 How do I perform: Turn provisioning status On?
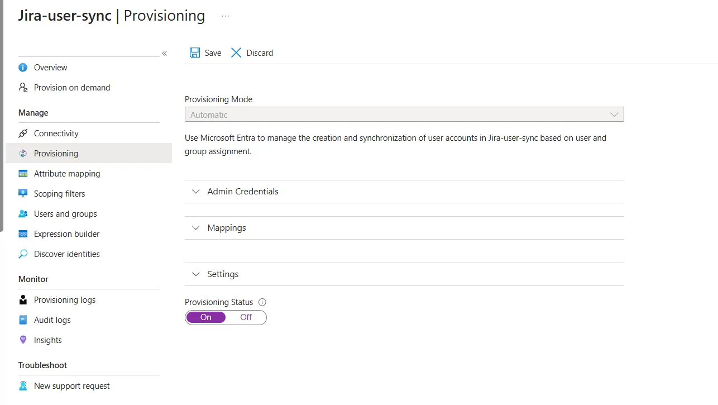(206, 317)
